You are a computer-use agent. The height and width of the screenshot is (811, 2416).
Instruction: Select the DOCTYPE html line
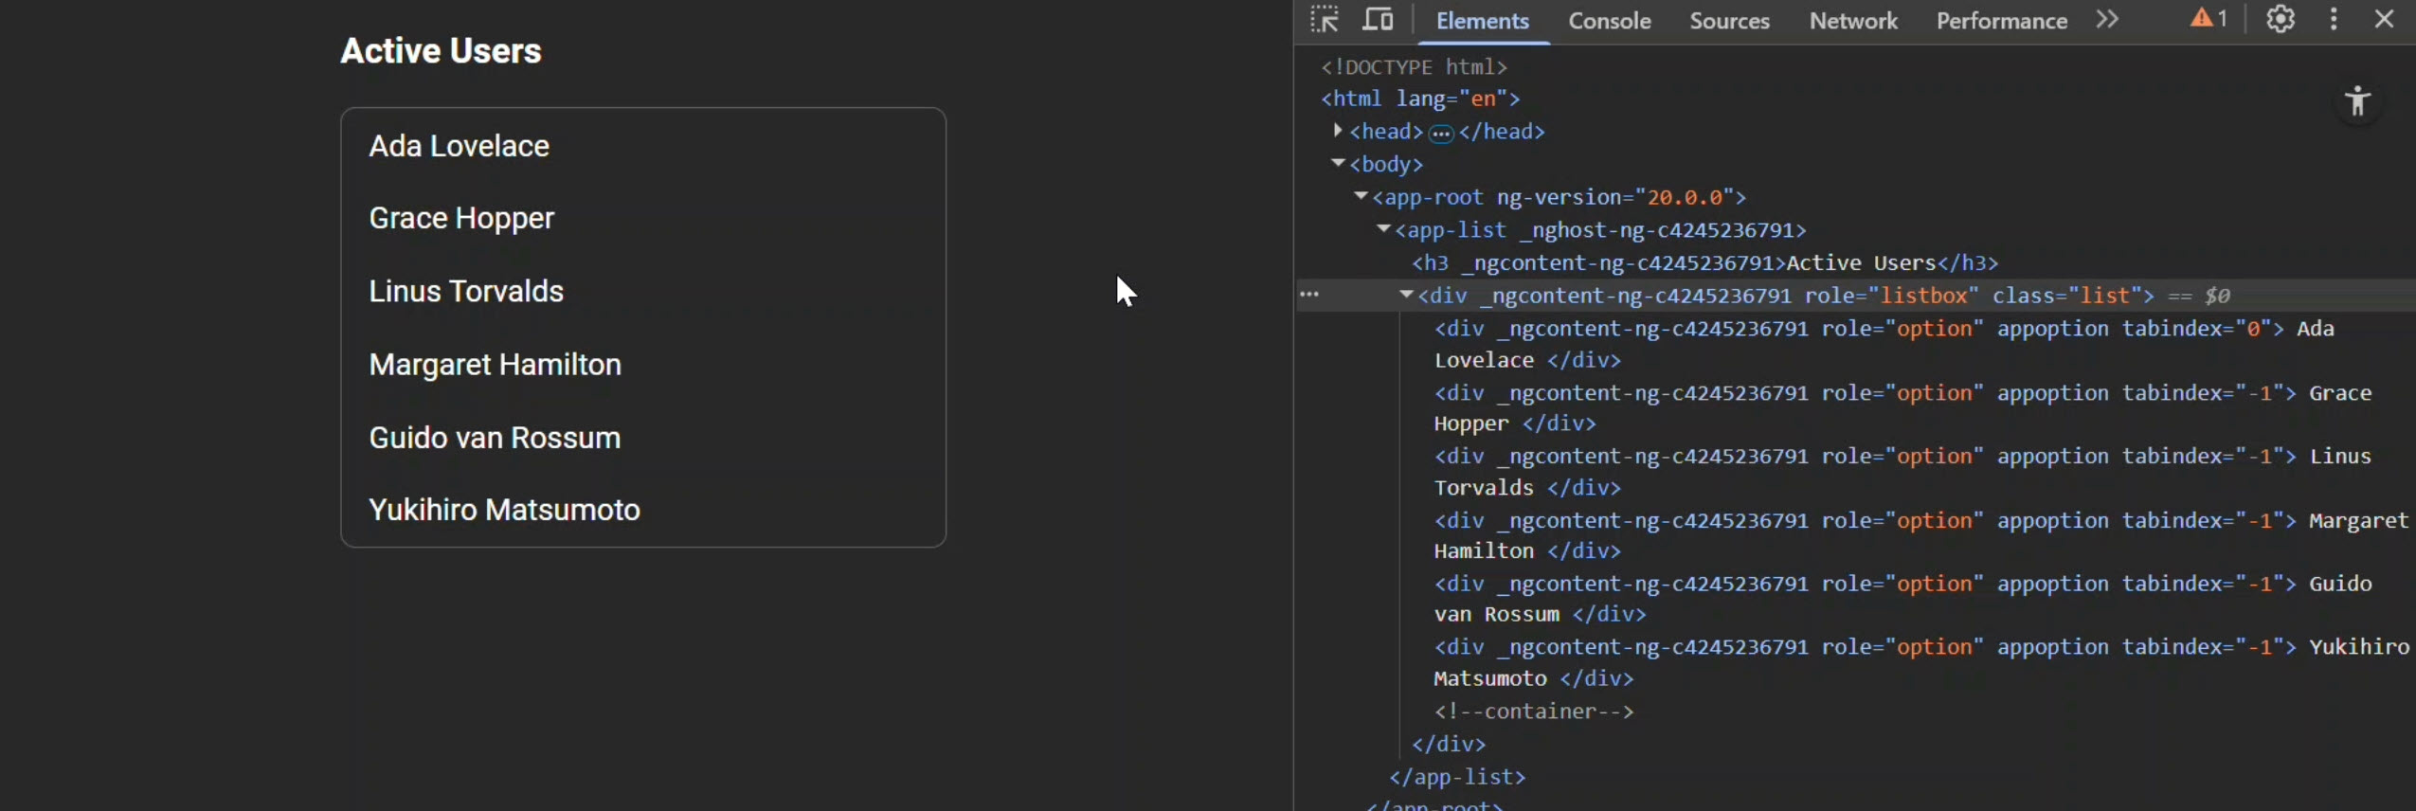[x=1414, y=66]
